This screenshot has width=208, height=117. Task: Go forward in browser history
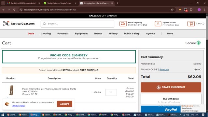point(9,10)
